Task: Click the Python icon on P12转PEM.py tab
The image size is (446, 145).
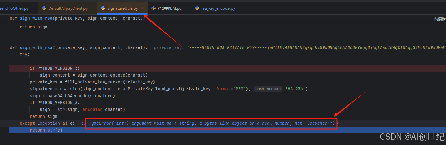Action: pos(153,8)
